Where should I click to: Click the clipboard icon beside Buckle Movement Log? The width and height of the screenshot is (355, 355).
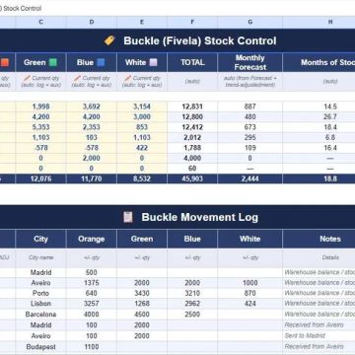click(x=128, y=217)
